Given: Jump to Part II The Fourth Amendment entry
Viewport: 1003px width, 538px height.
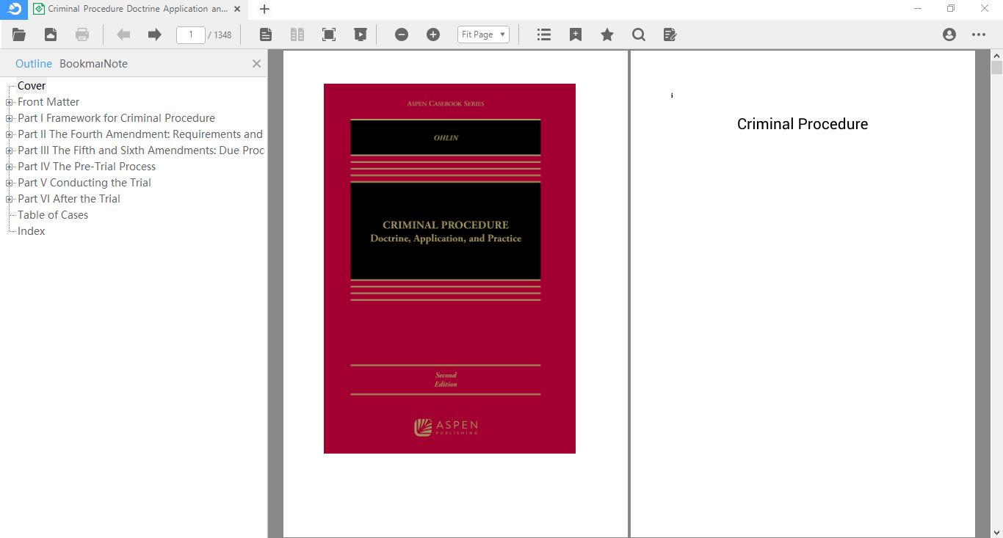Looking at the screenshot, I should coord(140,134).
